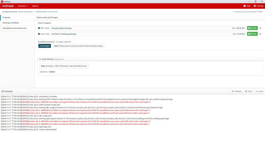Remove the App image row

tap(260, 34)
